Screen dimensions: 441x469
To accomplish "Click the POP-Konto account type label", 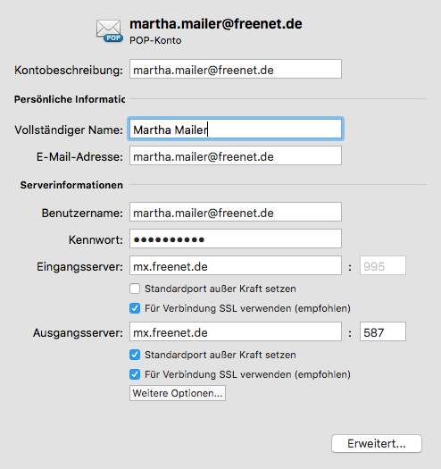I will pyautogui.click(x=155, y=40).
